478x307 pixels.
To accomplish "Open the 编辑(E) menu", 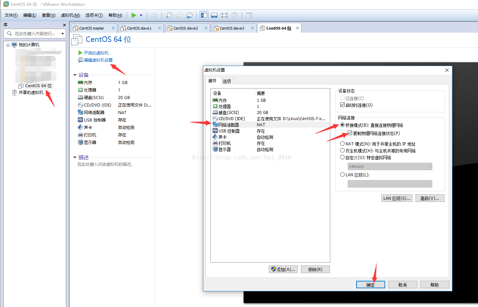I will pos(30,15).
